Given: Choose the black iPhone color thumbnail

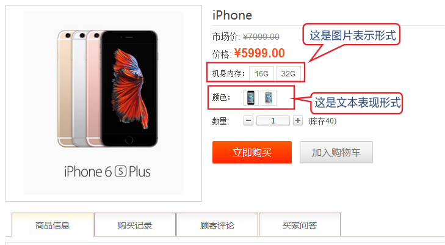Looking at the screenshot, I should (251, 98).
